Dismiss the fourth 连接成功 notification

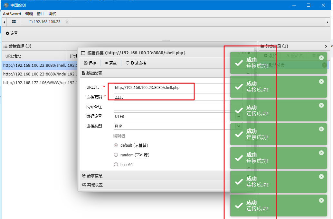point(321,129)
